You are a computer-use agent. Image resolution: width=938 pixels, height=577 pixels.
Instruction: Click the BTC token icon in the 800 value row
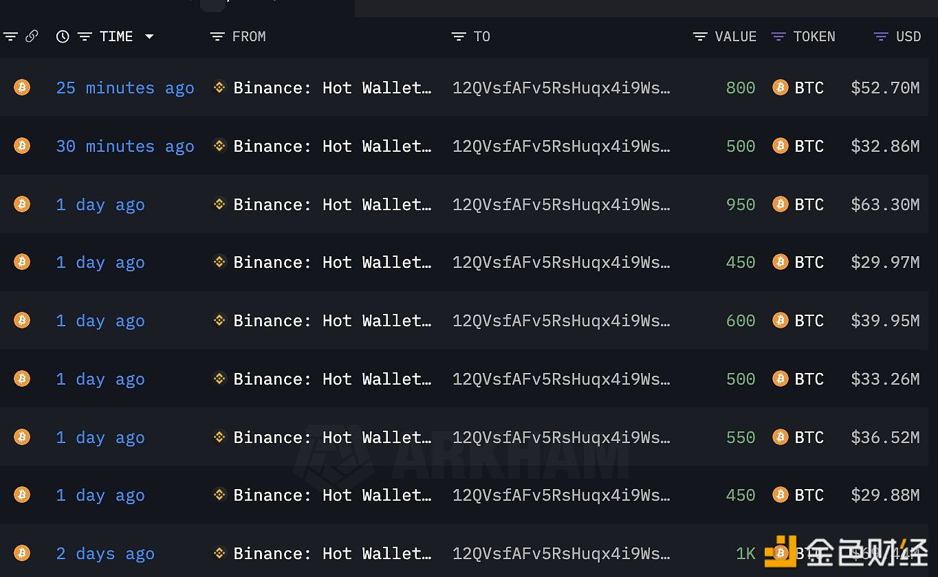(780, 87)
